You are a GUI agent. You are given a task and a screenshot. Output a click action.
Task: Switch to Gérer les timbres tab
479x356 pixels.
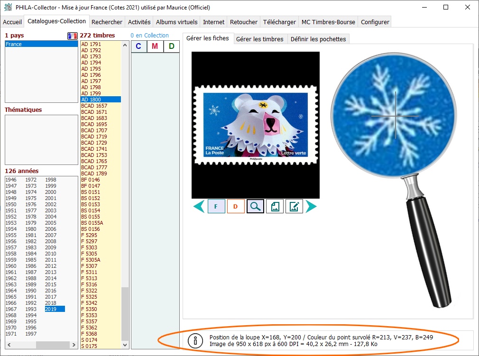point(260,39)
